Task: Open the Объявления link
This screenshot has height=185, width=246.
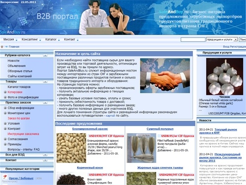Action: [17, 66]
